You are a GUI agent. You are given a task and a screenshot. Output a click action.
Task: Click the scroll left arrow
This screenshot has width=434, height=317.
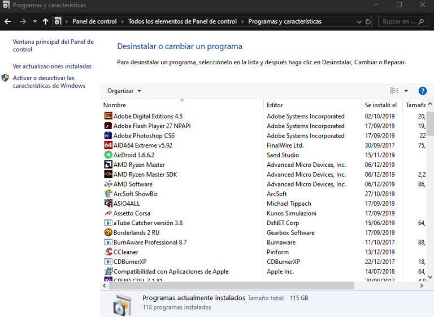click(x=105, y=285)
